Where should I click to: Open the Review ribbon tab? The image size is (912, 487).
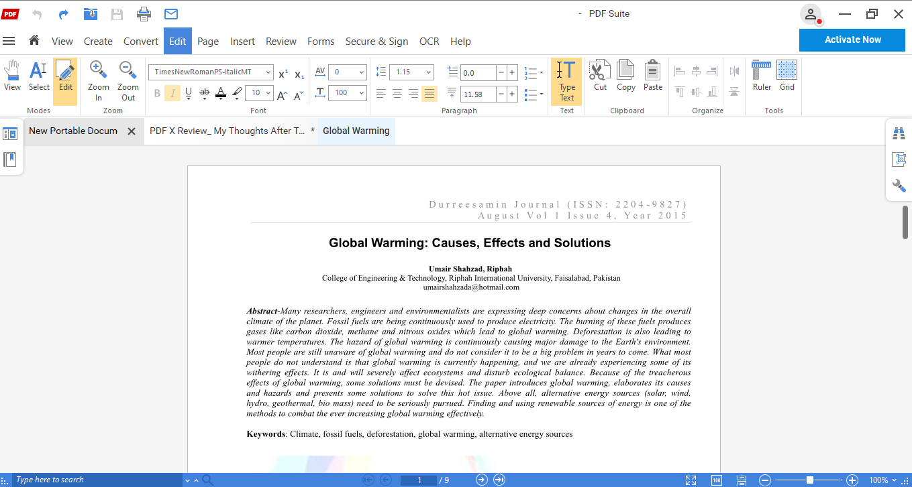pyautogui.click(x=281, y=41)
